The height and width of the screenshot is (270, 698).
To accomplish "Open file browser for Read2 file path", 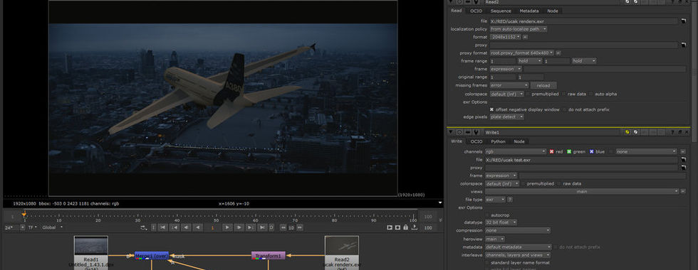I will click(x=683, y=21).
